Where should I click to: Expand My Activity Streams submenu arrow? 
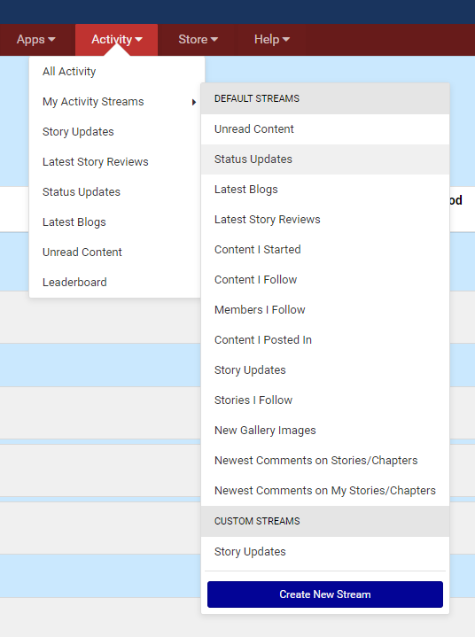click(x=194, y=102)
